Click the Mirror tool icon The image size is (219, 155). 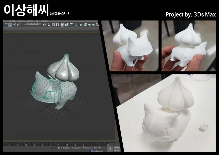pos(44,25)
